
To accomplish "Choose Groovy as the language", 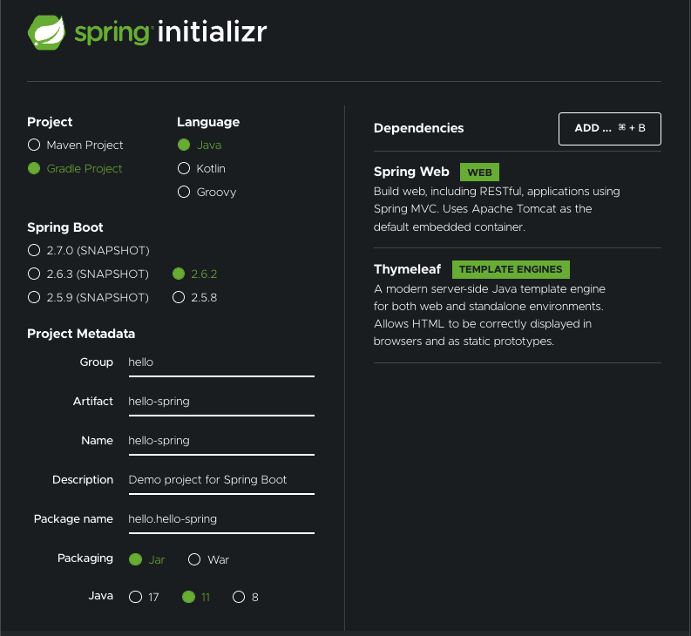I will point(184,192).
